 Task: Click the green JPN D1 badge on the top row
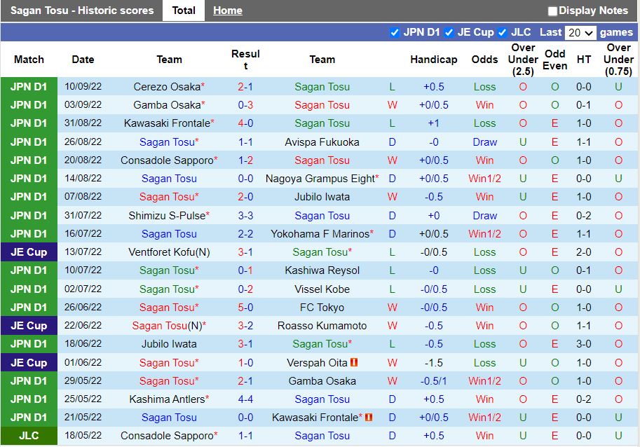click(29, 87)
